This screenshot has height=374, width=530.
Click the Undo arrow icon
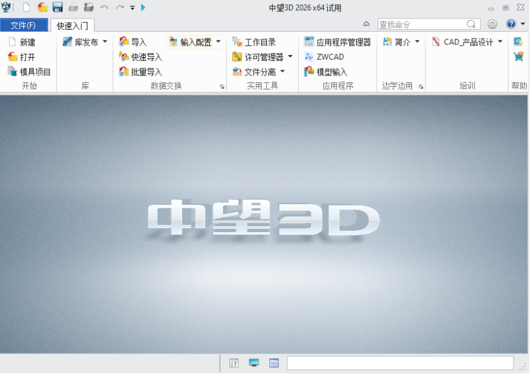[x=104, y=7]
